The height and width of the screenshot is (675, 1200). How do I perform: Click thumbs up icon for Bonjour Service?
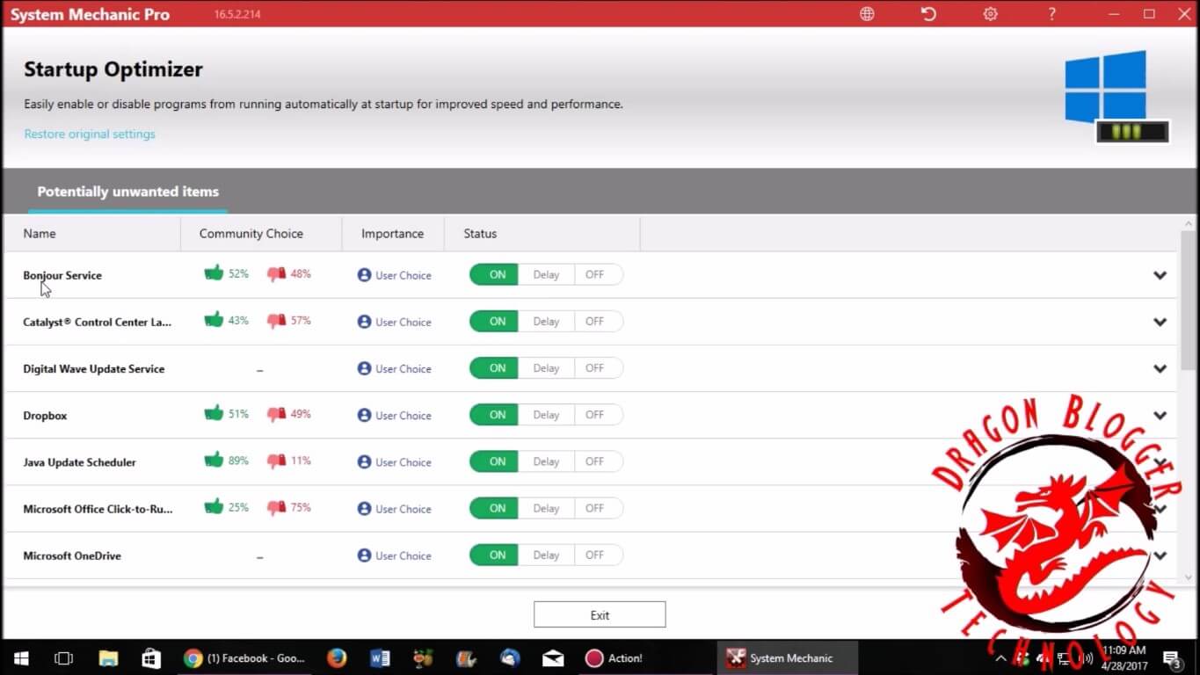(x=214, y=273)
